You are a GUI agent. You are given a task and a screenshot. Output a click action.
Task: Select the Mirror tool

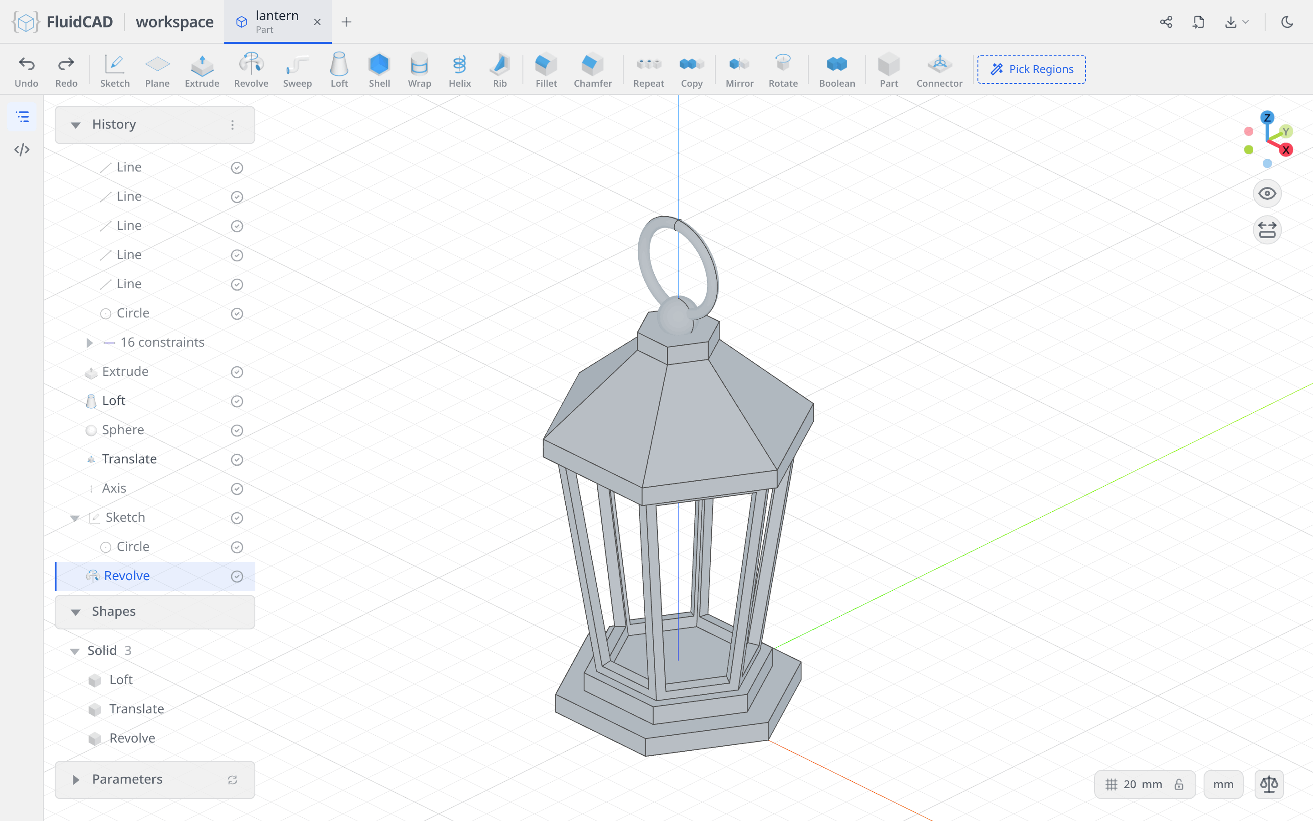tap(739, 70)
